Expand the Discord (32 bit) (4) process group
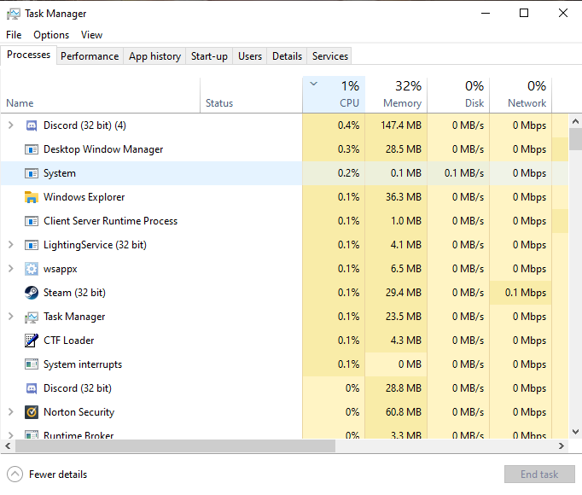This screenshot has width=582, height=495. click(11, 125)
